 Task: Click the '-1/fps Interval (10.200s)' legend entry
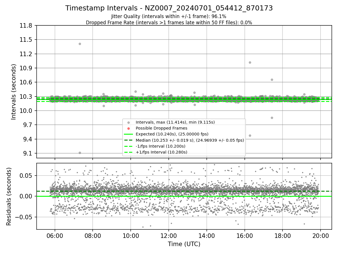[x=161, y=146]
